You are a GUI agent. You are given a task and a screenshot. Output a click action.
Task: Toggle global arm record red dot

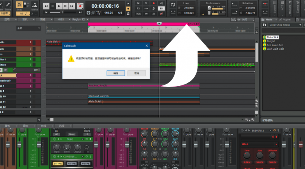point(154,3)
